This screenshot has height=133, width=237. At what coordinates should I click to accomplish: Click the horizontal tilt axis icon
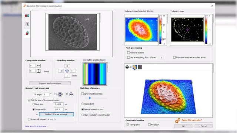pyautogui.click(x=60, y=95)
